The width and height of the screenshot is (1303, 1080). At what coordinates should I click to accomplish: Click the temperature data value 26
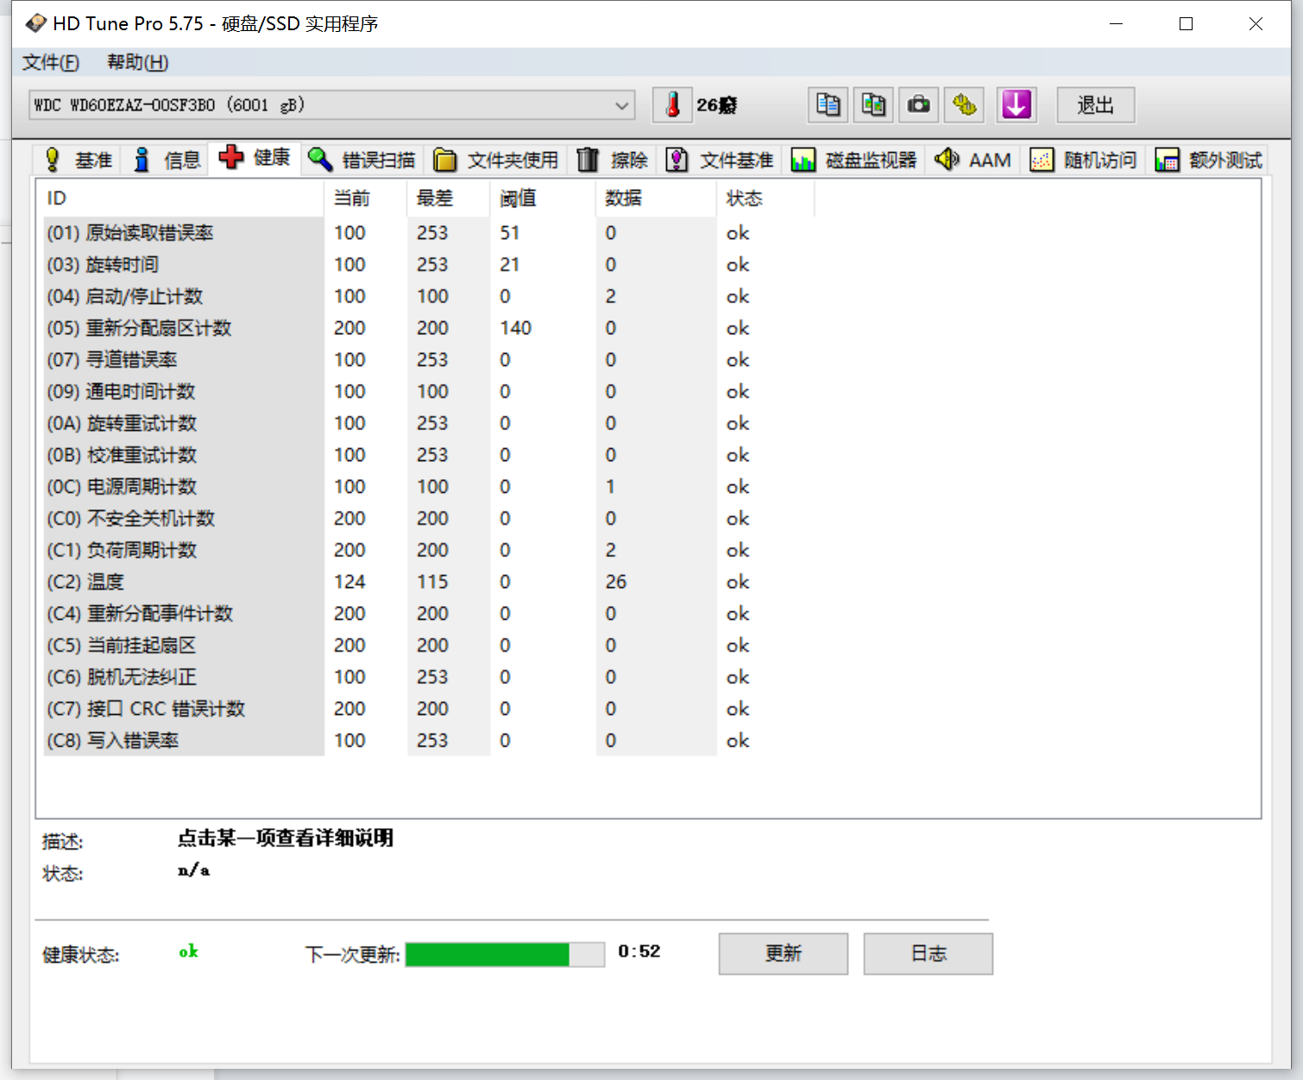(x=616, y=582)
